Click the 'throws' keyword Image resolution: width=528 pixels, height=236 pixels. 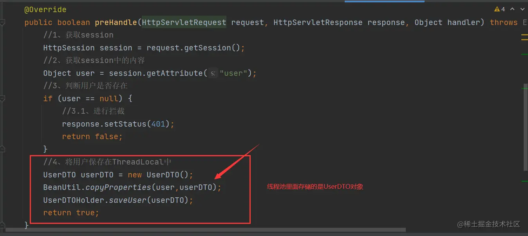click(x=504, y=22)
